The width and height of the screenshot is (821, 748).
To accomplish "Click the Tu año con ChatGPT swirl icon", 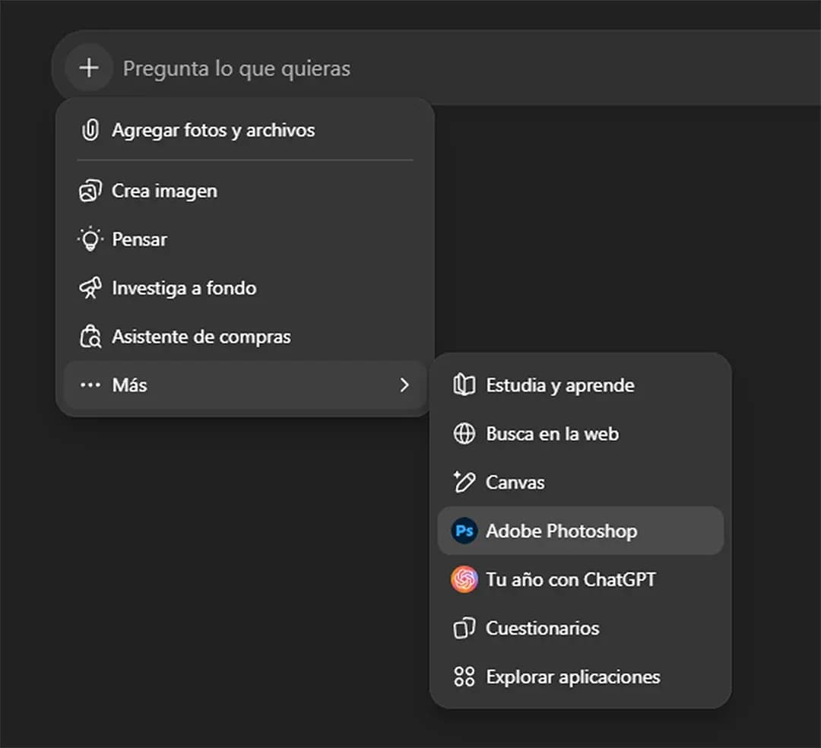I will tap(464, 579).
